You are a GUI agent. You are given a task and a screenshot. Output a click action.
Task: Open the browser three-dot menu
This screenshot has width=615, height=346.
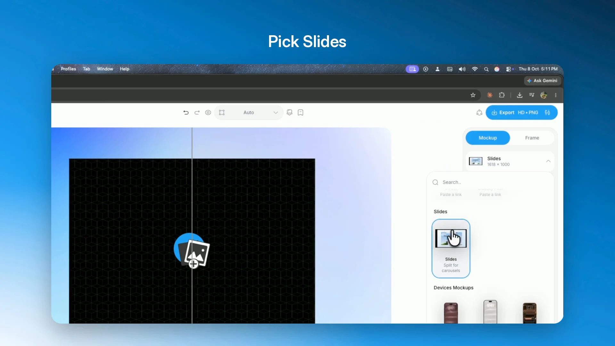click(x=556, y=95)
